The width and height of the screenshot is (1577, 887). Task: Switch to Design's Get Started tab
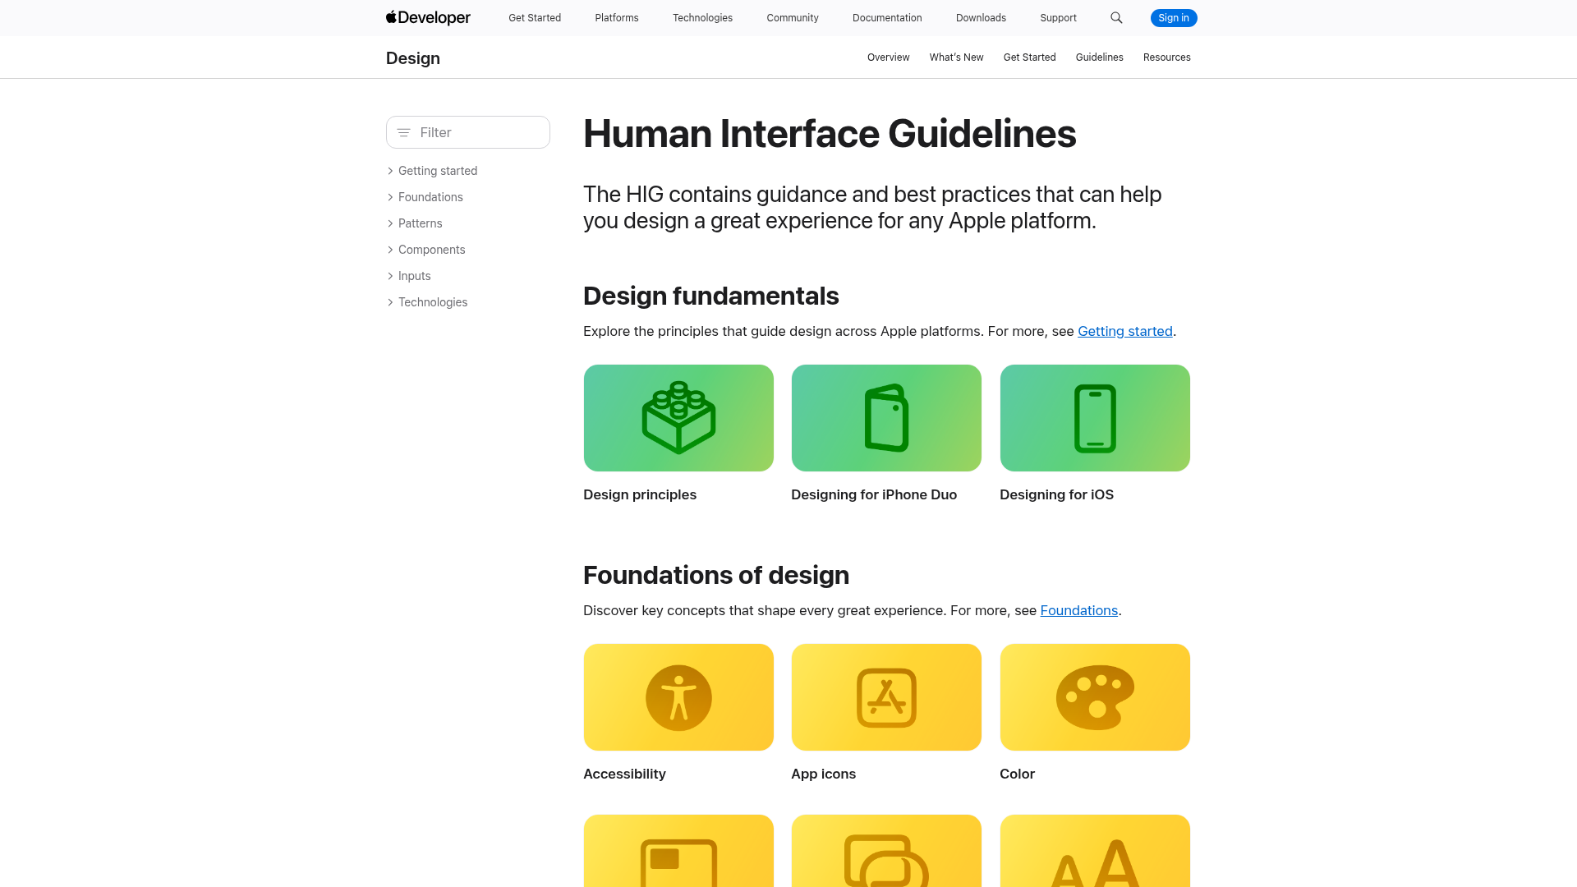[x=1029, y=57]
